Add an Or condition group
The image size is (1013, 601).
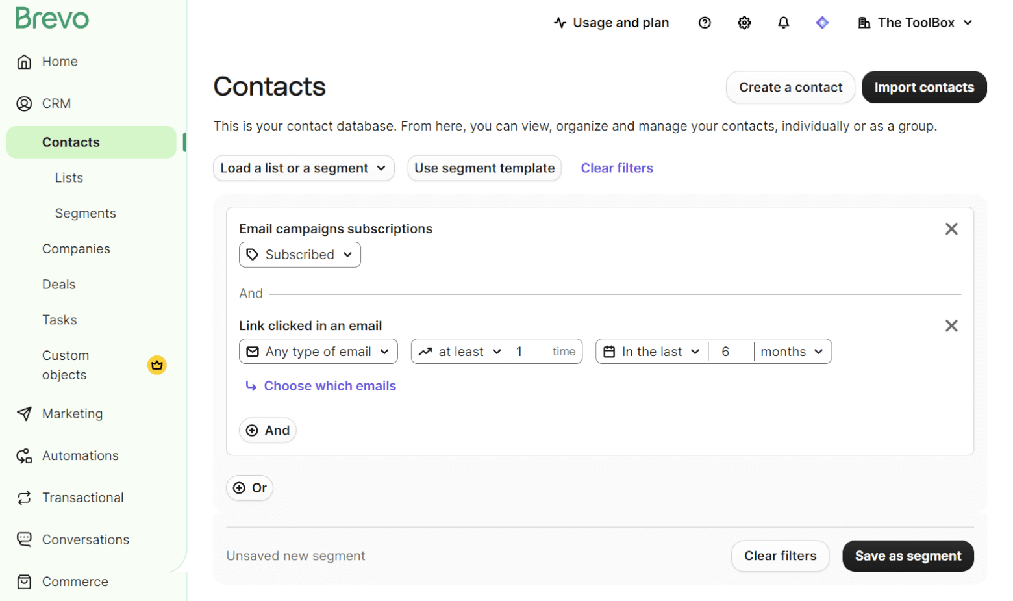[x=250, y=488]
